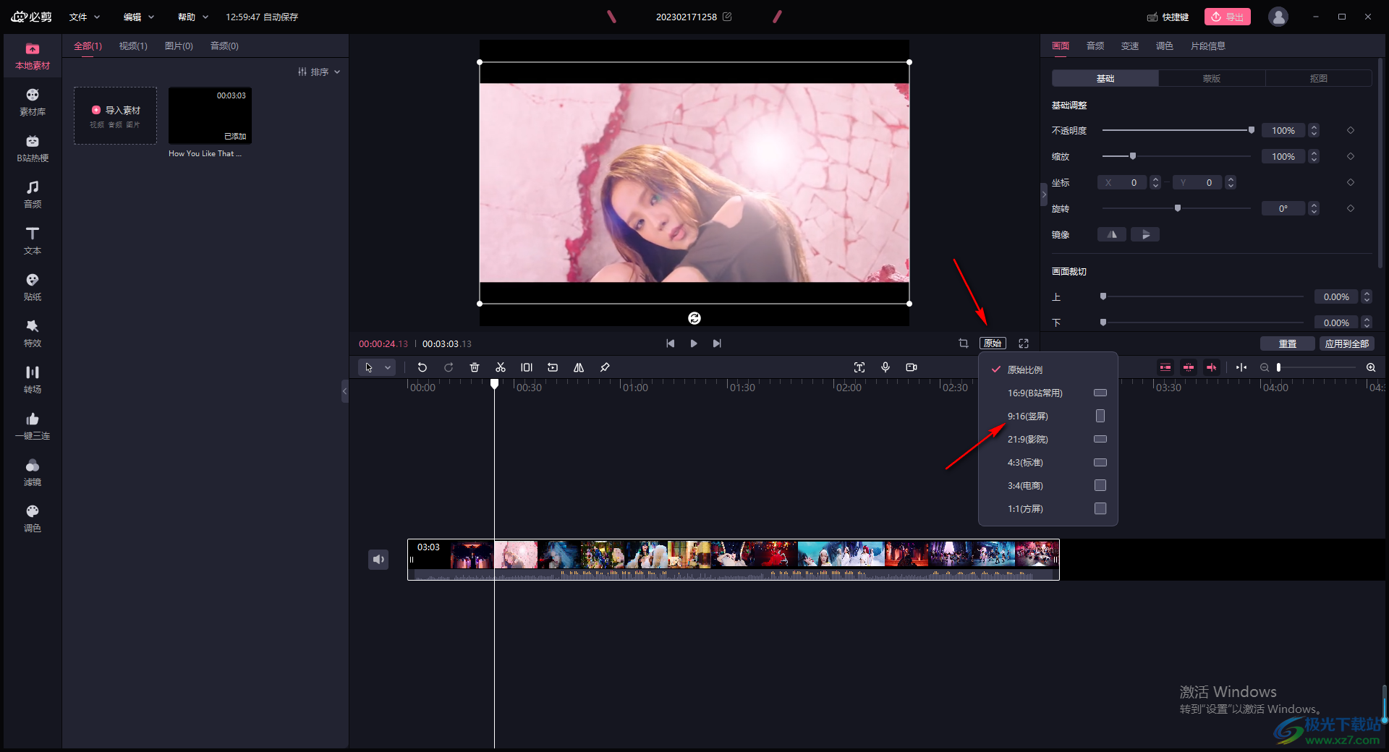The height and width of the screenshot is (752, 1389).
Task: Open the 特效 effects panel
Action: (33, 334)
